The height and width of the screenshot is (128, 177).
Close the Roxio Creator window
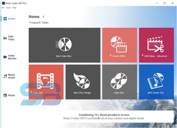(x=173, y=3)
